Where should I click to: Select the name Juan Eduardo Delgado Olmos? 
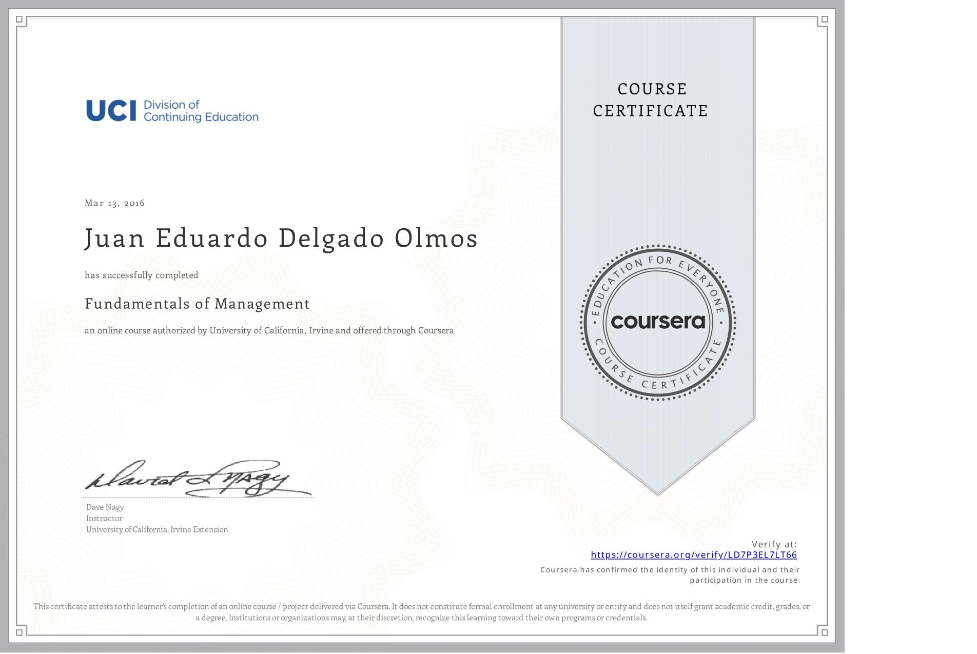click(281, 239)
